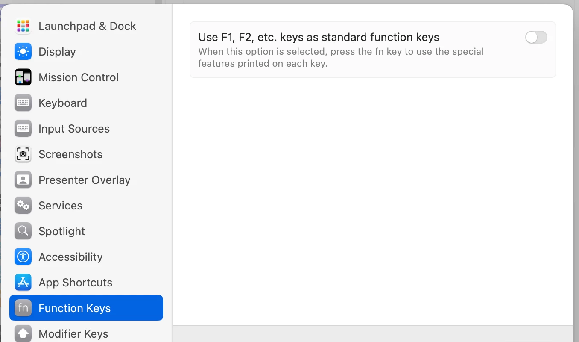This screenshot has height=342, width=579.
Task: Switch to Screenshots shortcut settings
Action: click(70, 154)
